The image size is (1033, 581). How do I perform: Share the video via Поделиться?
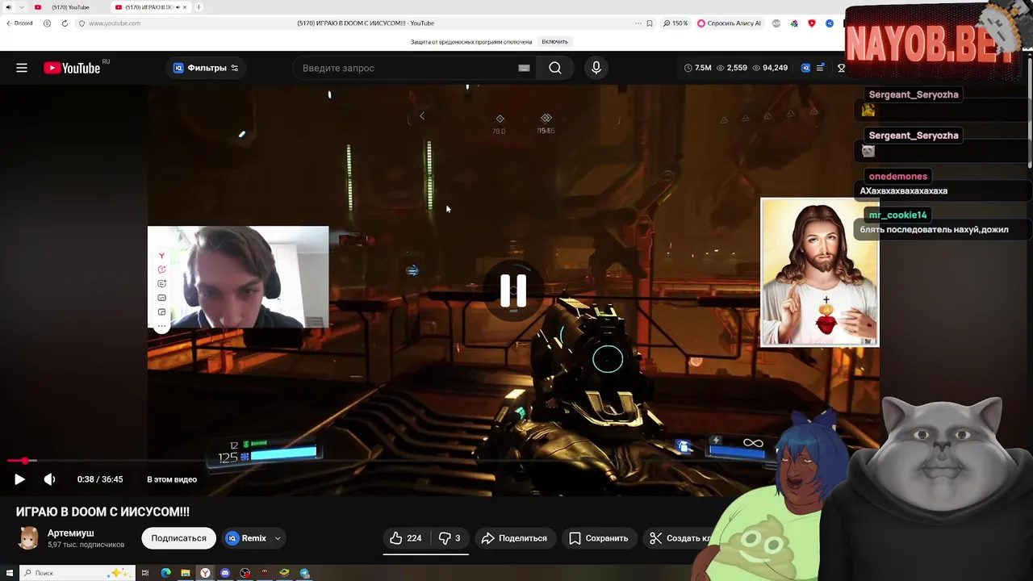pyautogui.click(x=514, y=538)
